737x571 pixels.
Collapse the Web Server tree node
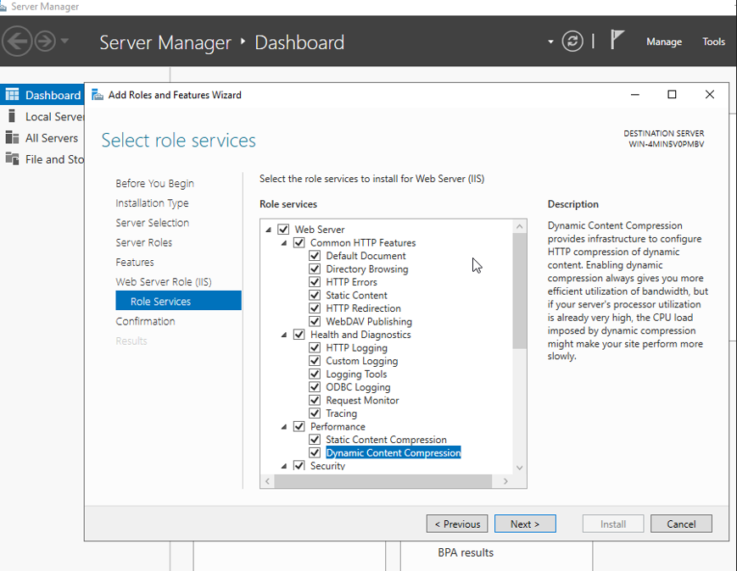(x=268, y=230)
